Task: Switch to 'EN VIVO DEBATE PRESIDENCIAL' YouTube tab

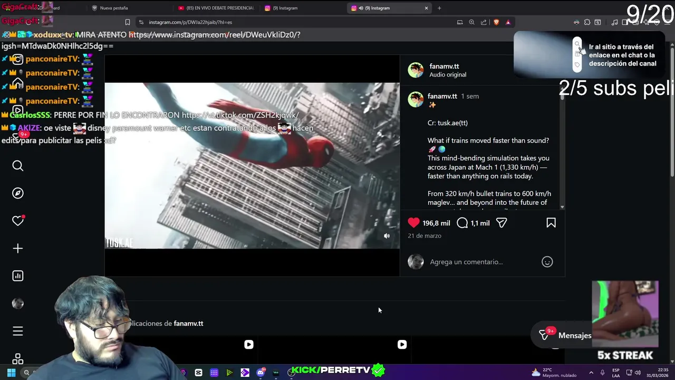Action: coord(216,8)
